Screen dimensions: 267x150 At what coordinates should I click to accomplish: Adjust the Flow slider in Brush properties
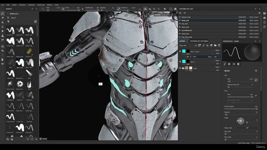pyautogui.click(x=240, y=97)
